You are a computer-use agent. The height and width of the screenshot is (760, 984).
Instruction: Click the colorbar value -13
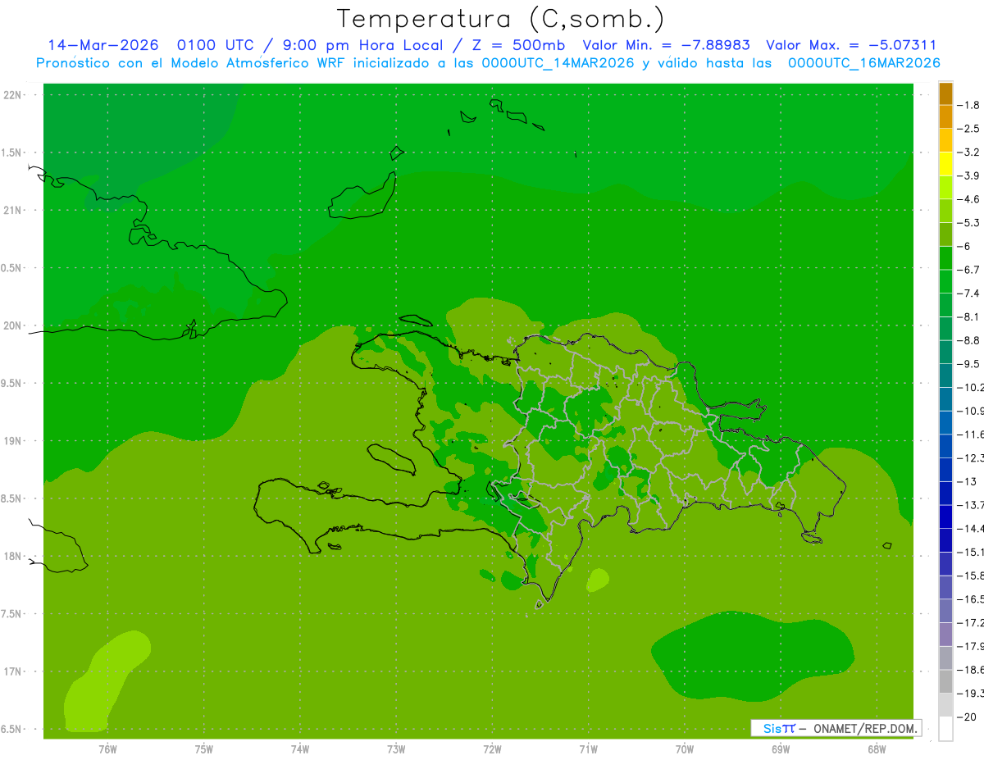click(x=966, y=481)
